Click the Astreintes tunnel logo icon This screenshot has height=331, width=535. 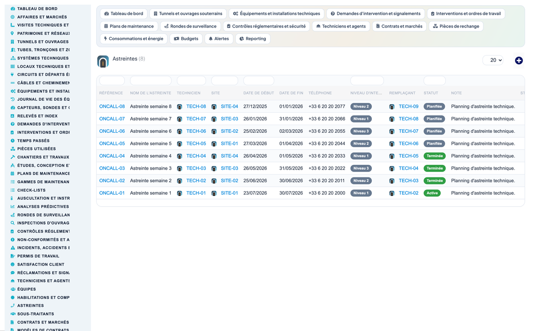click(x=103, y=62)
